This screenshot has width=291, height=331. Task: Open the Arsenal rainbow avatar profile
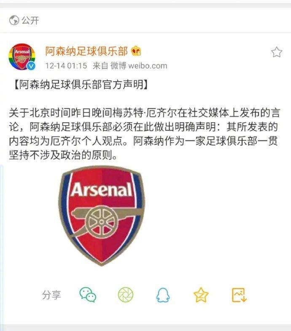pos(22,57)
